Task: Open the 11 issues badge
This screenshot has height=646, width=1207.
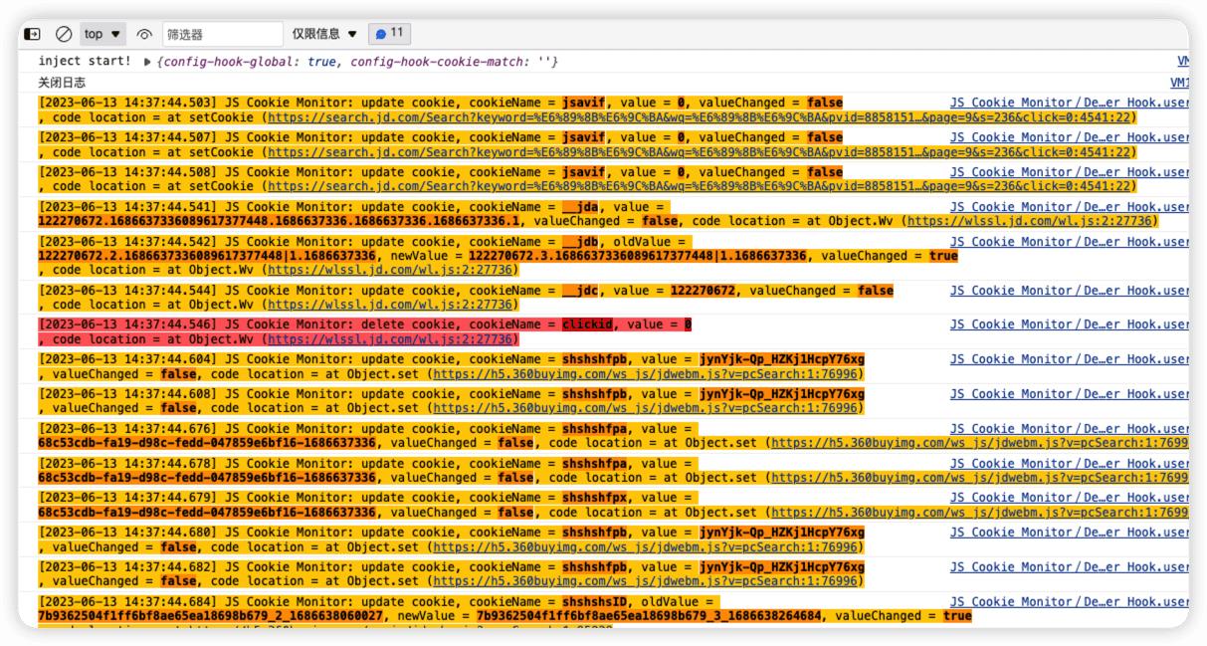Action: (x=389, y=34)
